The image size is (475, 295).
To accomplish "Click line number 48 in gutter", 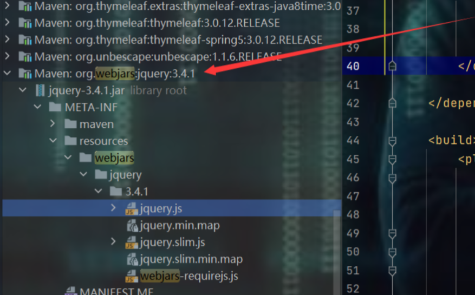I will (x=353, y=215).
